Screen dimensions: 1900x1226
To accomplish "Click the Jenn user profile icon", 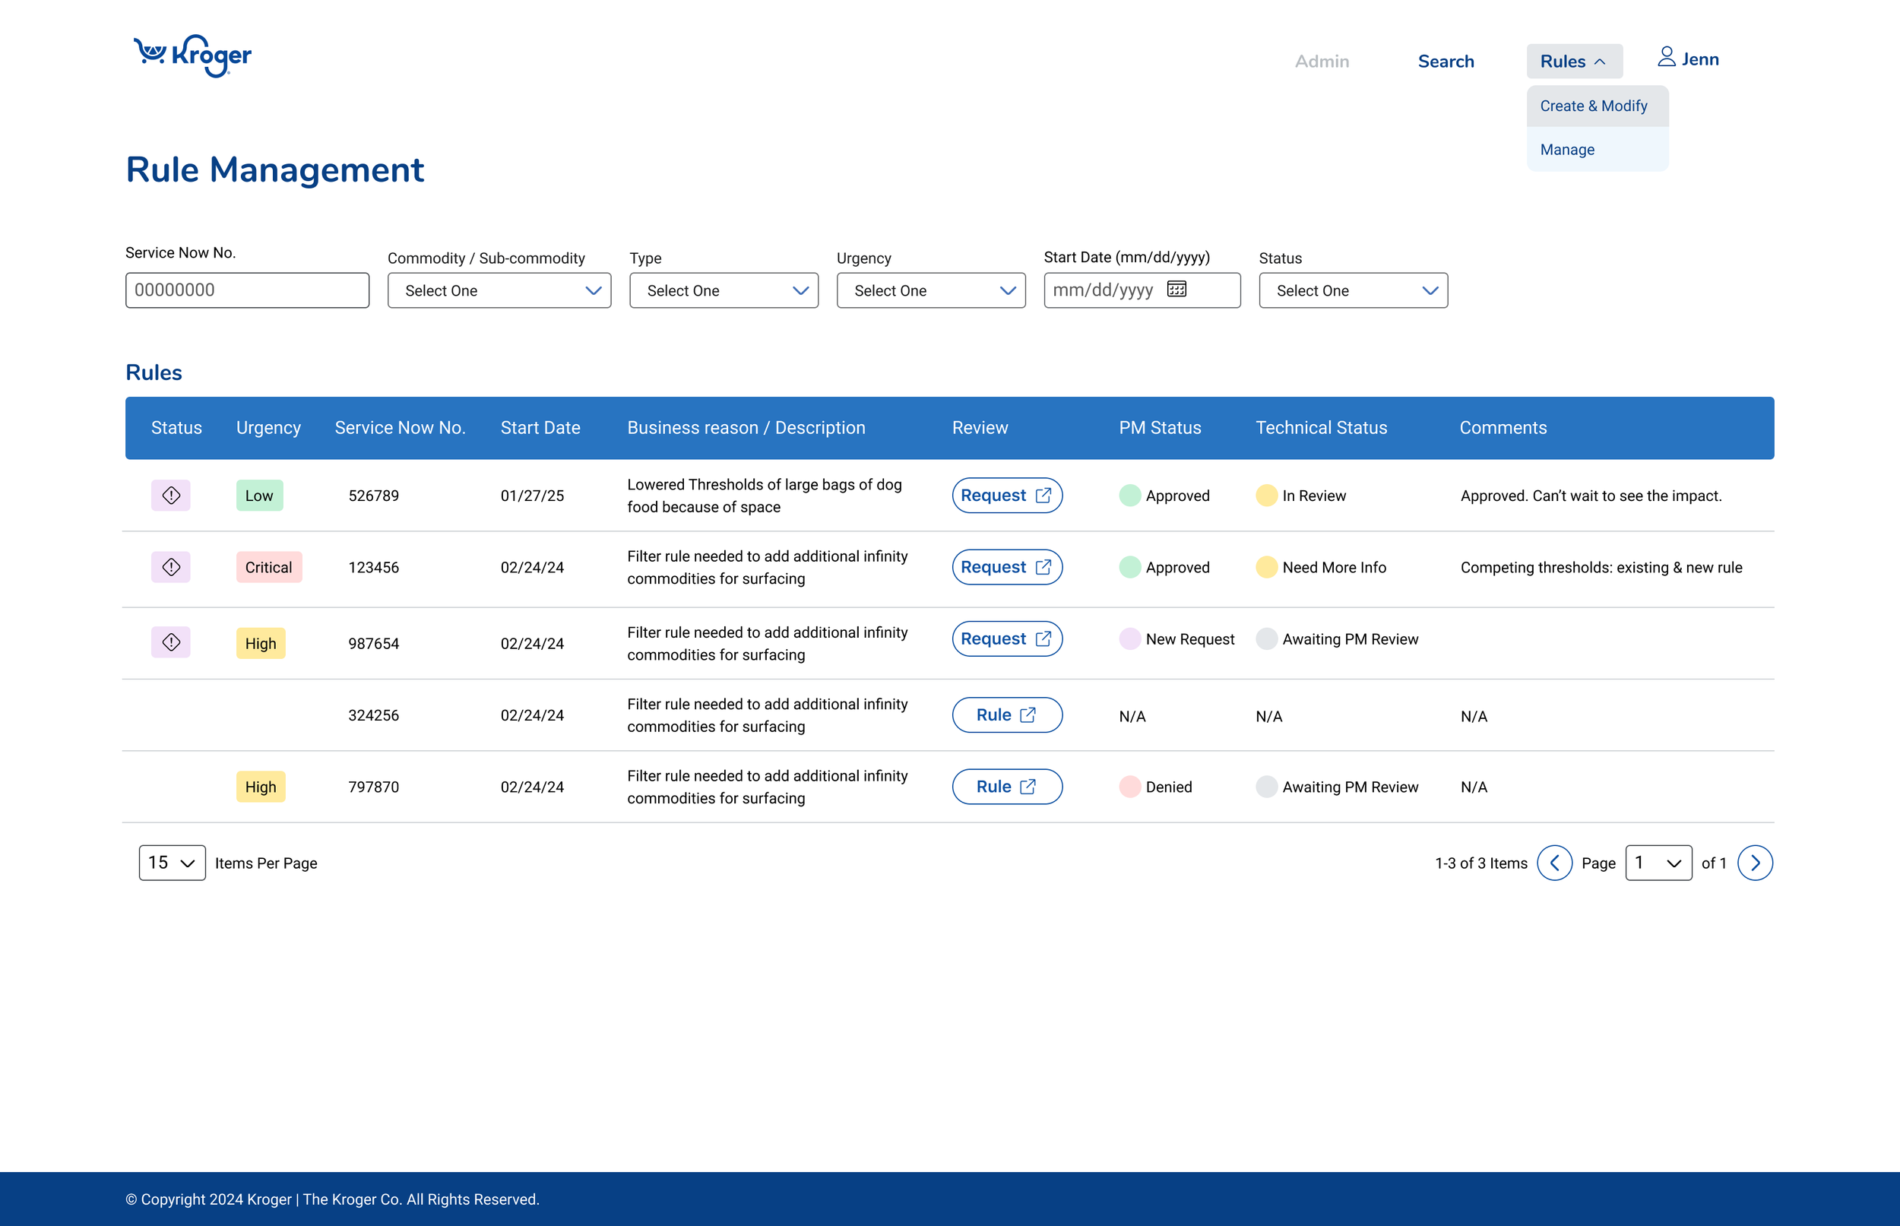I will pyautogui.click(x=1666, y=57).
